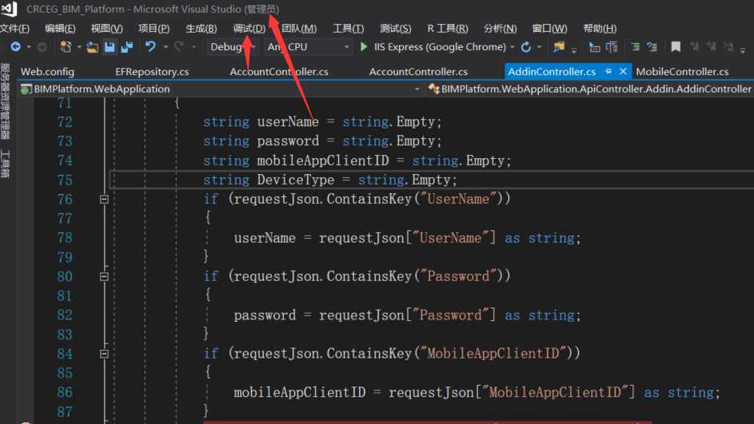Open the BIMPlatform.WebApplication project dropdown
Image resolution: width=754 pixels, height=424 pixels.
[220, 89]
